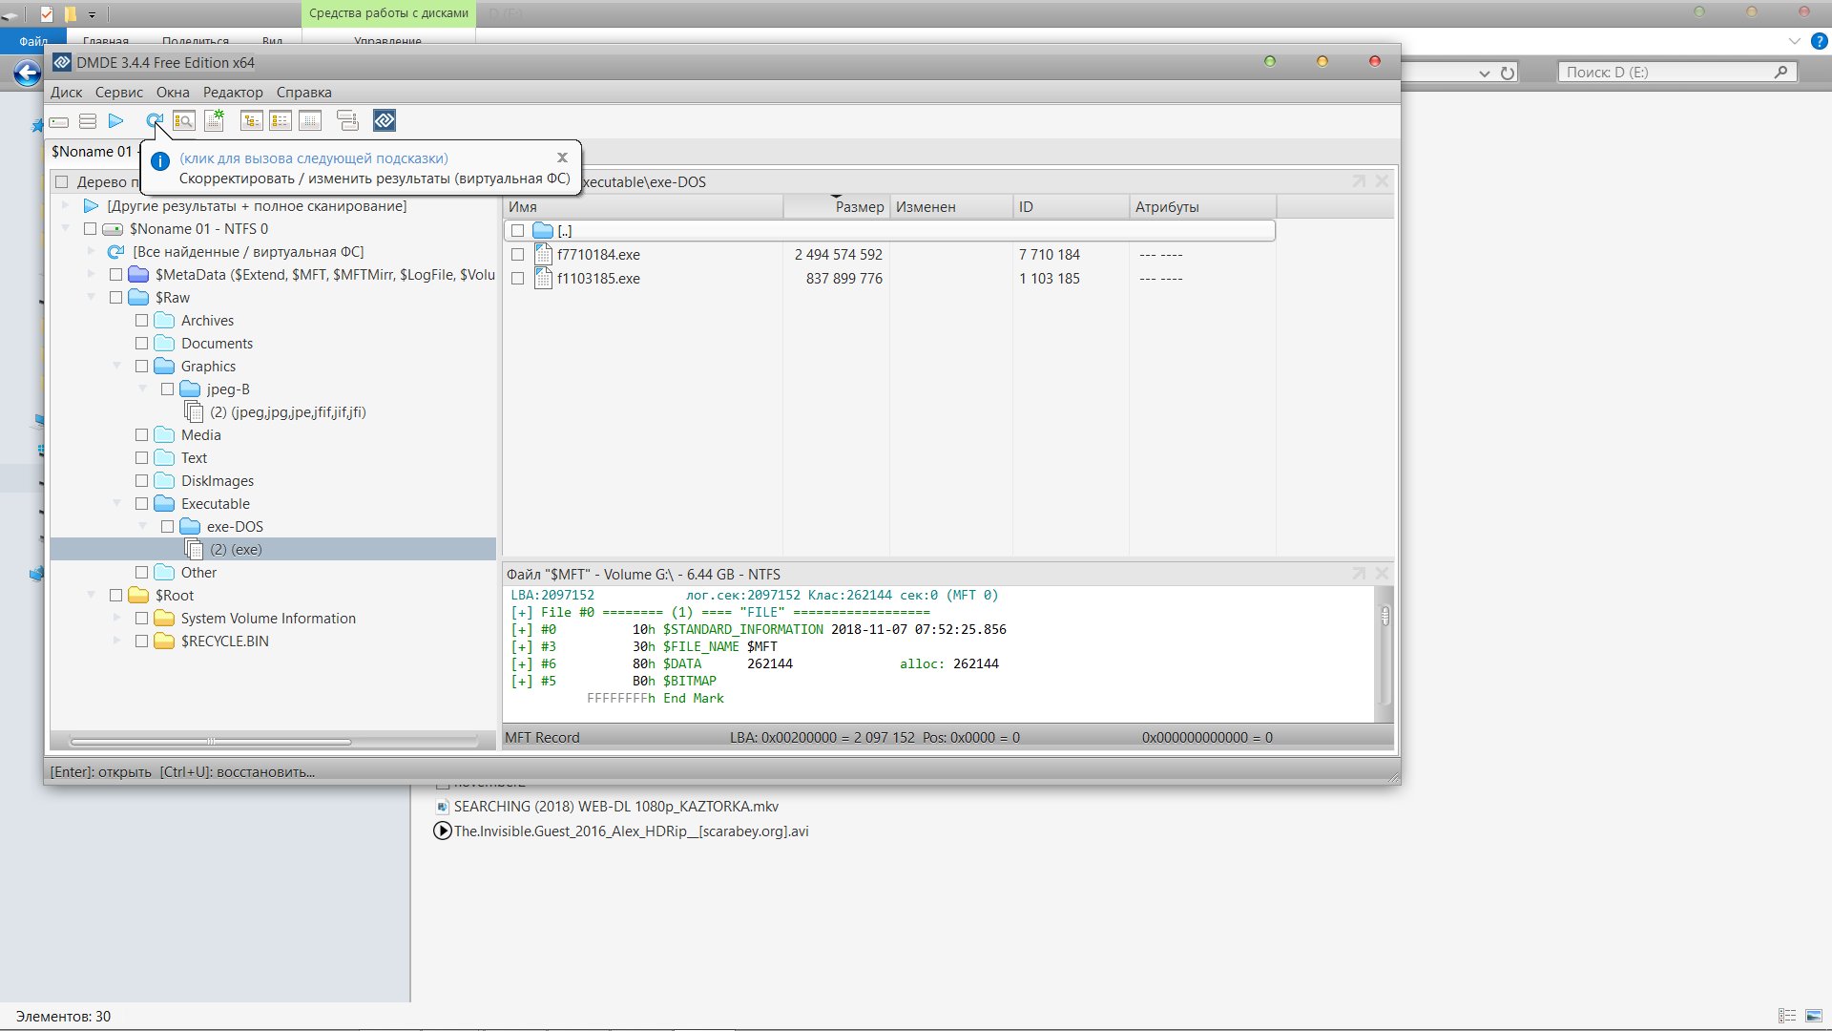This screenshot has height=1031, width=1832.
Task: Check the f7710184.exe checkbox
Action: 517,255
